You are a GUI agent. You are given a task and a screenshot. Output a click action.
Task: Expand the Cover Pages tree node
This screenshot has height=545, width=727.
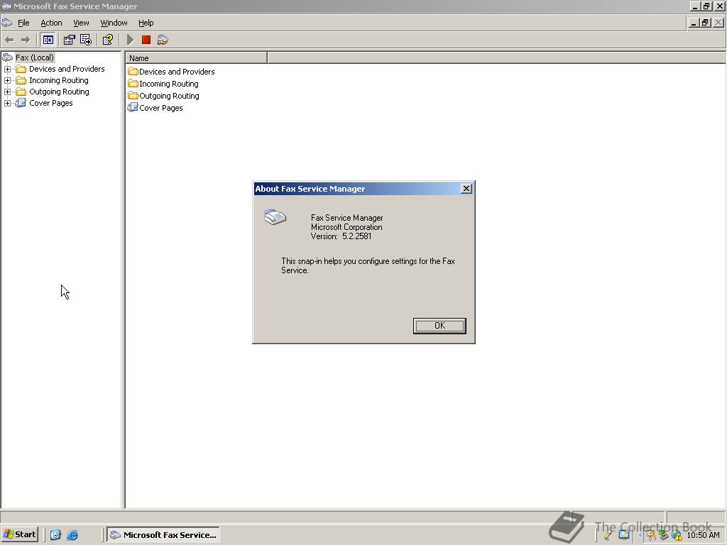[7, 103]
